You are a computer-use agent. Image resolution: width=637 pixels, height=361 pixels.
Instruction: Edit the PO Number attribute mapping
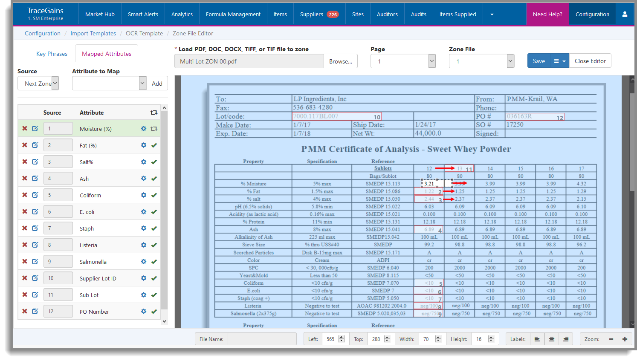(35, 311)
